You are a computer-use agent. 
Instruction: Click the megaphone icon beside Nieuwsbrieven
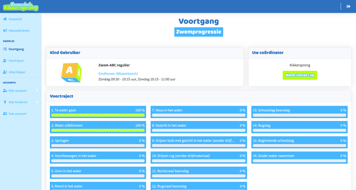pos(5,31)
